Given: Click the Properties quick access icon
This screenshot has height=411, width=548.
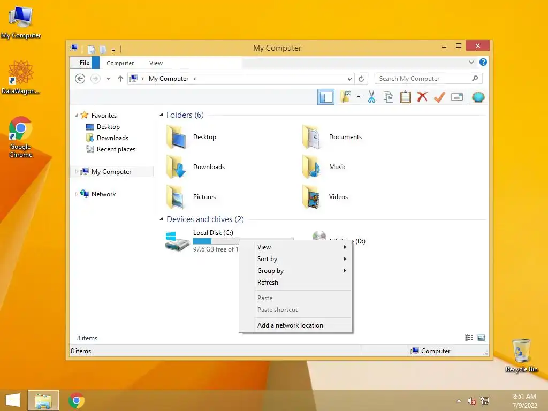Looking at the screenshot, I should [92, 49].
